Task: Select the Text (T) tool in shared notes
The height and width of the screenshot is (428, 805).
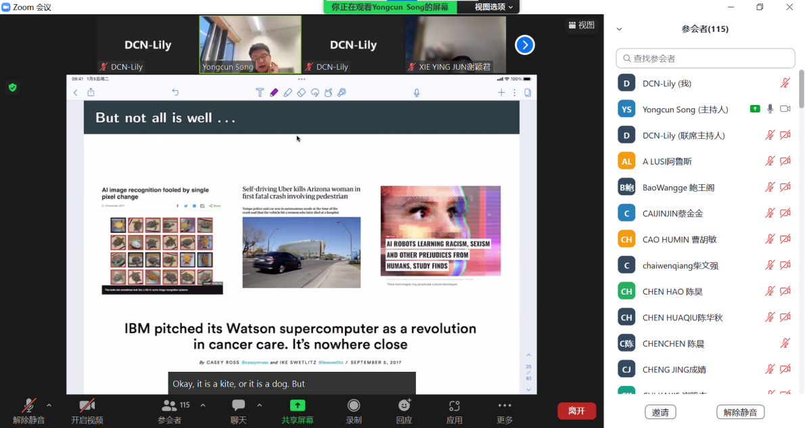Action: click(260, 93)
